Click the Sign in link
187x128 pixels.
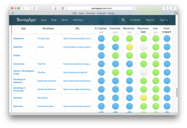coord(164,20)
